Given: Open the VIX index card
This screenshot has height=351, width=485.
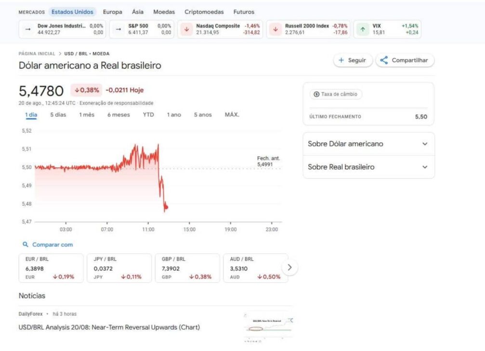Looking at the screenshot, I should [387, 29].
